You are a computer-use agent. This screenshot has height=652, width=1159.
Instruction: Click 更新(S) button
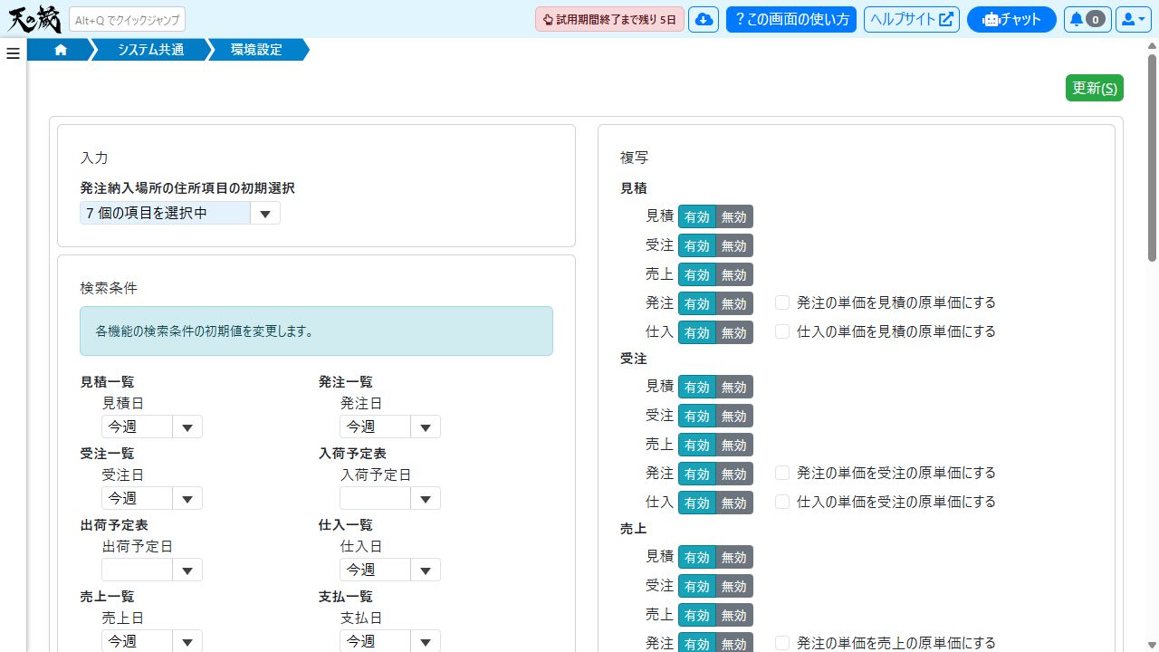1095,88
